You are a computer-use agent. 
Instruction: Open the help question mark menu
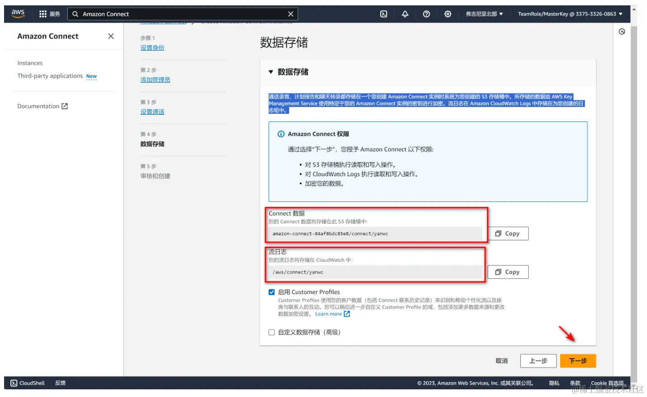[x=426, y=14]
